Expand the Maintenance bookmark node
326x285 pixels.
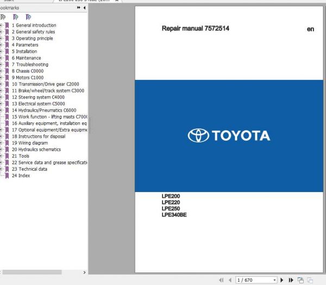click(x=1, y=58)
